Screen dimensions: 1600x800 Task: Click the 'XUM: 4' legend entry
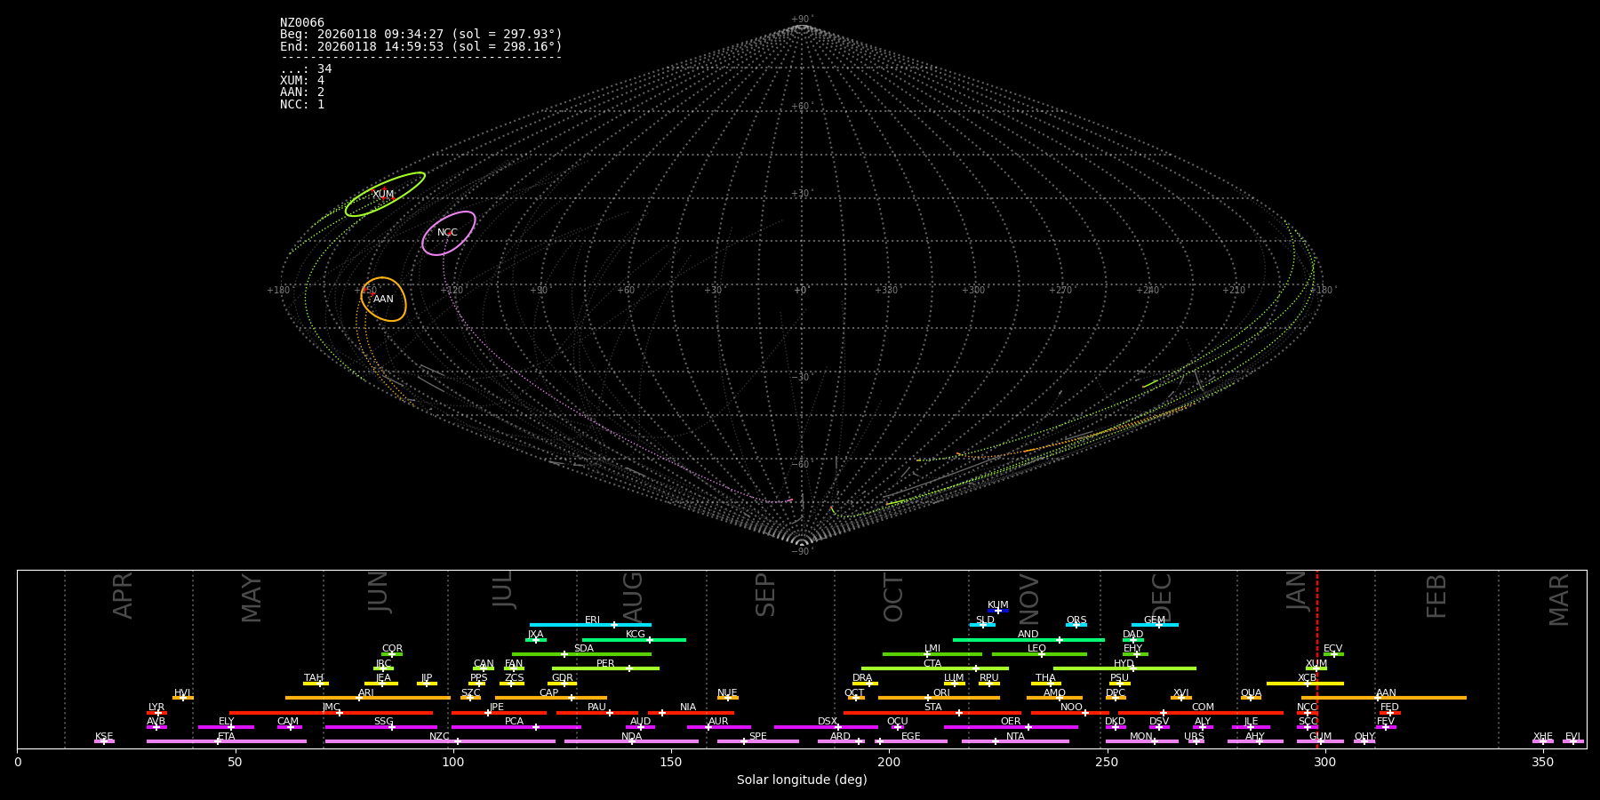pos(302,81)
